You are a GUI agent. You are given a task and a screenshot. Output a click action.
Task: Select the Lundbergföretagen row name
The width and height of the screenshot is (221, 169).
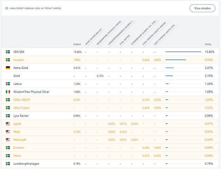26,164
